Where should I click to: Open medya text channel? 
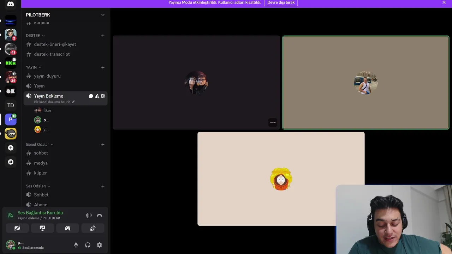click(x=66, y=163)
